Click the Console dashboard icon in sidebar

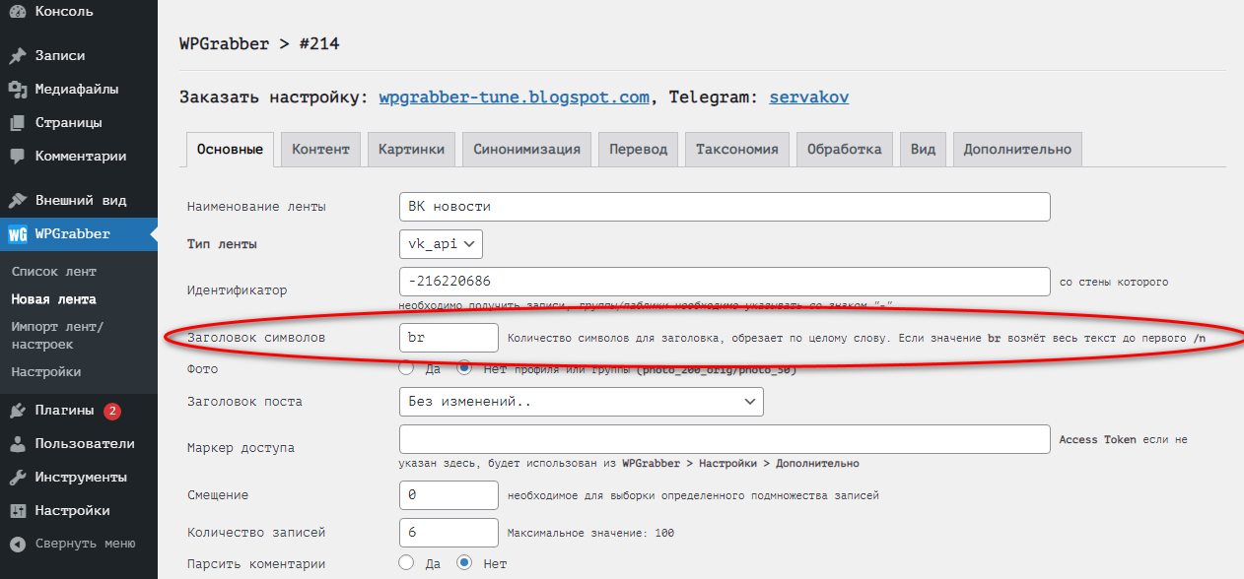(17, 12)
